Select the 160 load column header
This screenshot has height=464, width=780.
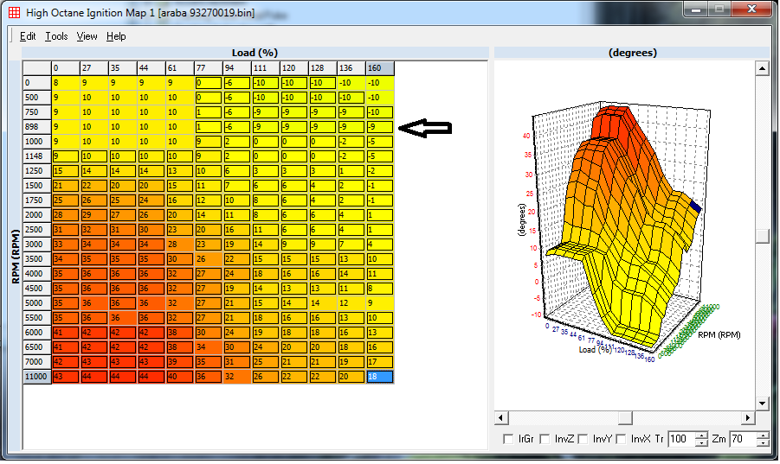coord(379,68)
